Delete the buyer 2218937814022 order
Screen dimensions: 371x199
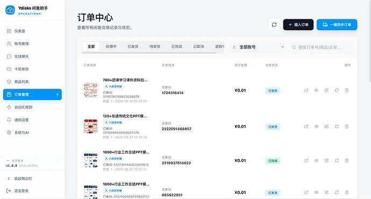347,160
